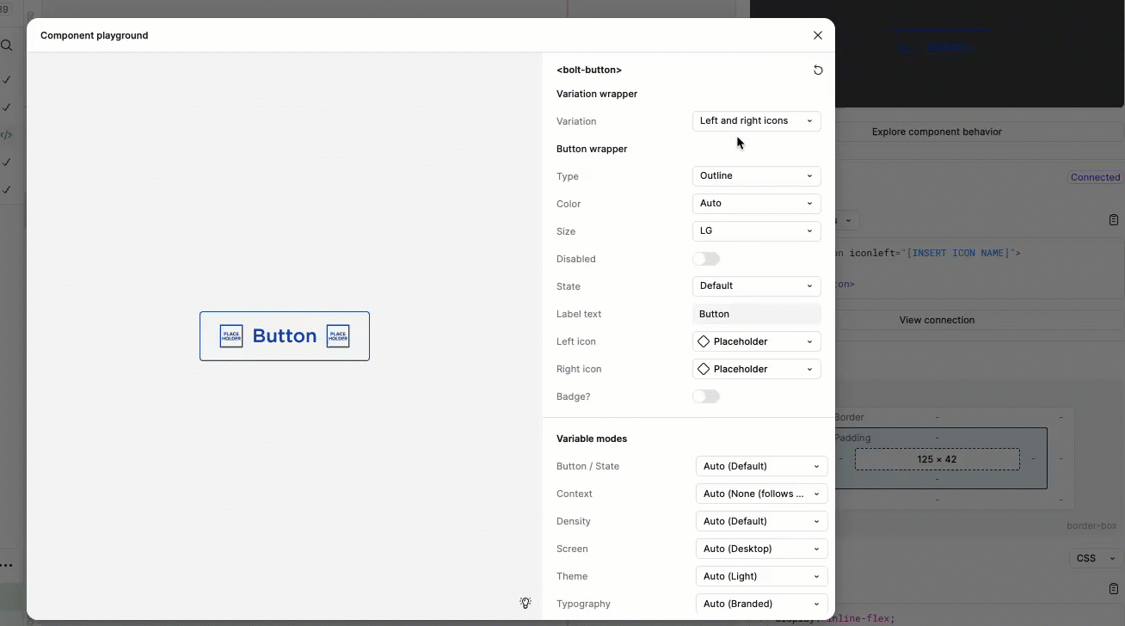This screenshot has height=626, width=1125.
Task: Open the Theme Auto (Light) dropdown
Action: [762, 576]
